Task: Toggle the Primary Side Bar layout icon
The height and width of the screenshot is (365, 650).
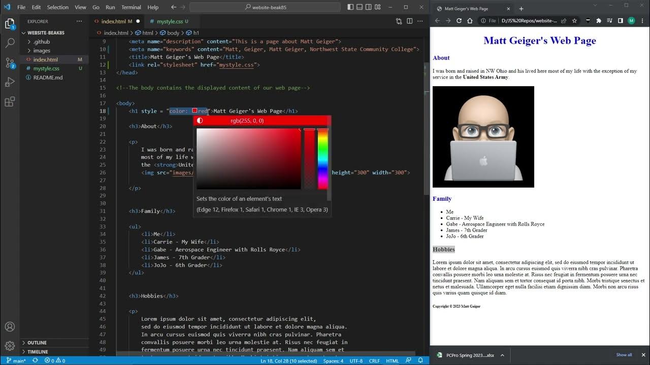Action: point(351,7)
